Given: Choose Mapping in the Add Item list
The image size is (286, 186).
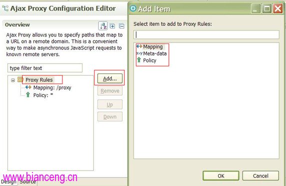Looking at the screenshot, I should pyautogui.click(x=153, y=46).
